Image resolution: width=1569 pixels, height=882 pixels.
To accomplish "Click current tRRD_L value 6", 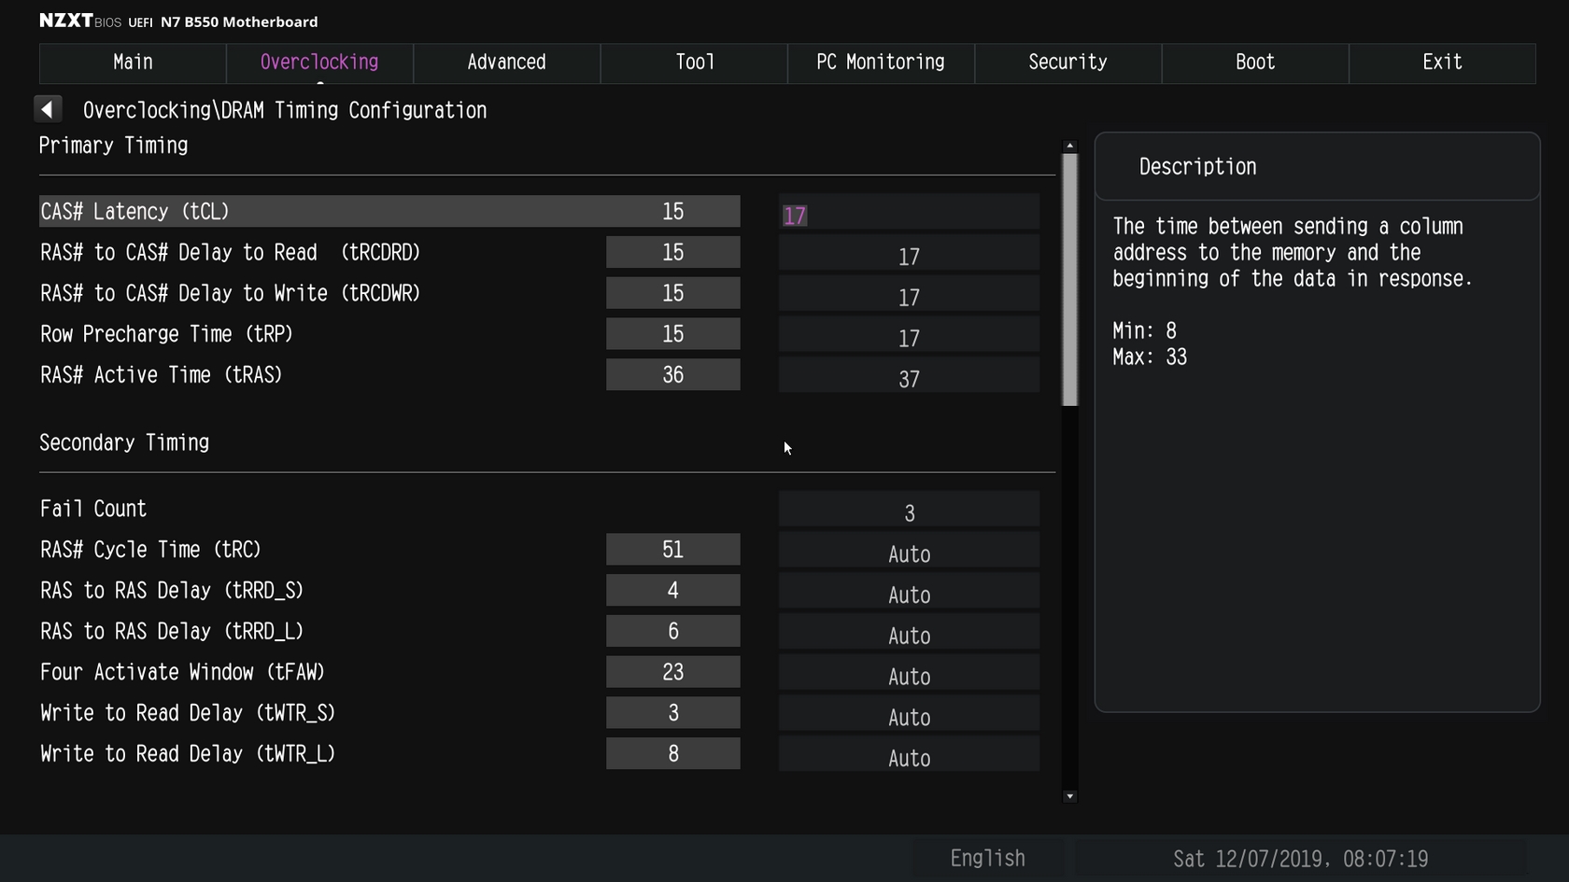I will (672, 632).
